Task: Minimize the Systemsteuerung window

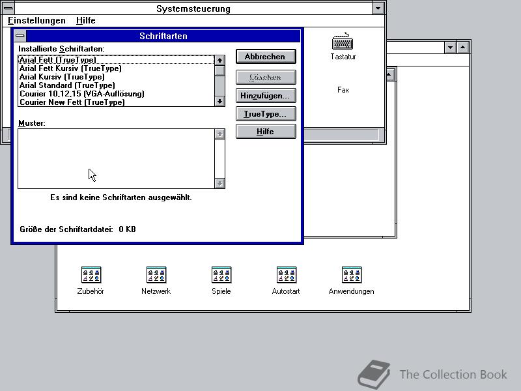Action: pyautogui.click(x=378, y=8)
